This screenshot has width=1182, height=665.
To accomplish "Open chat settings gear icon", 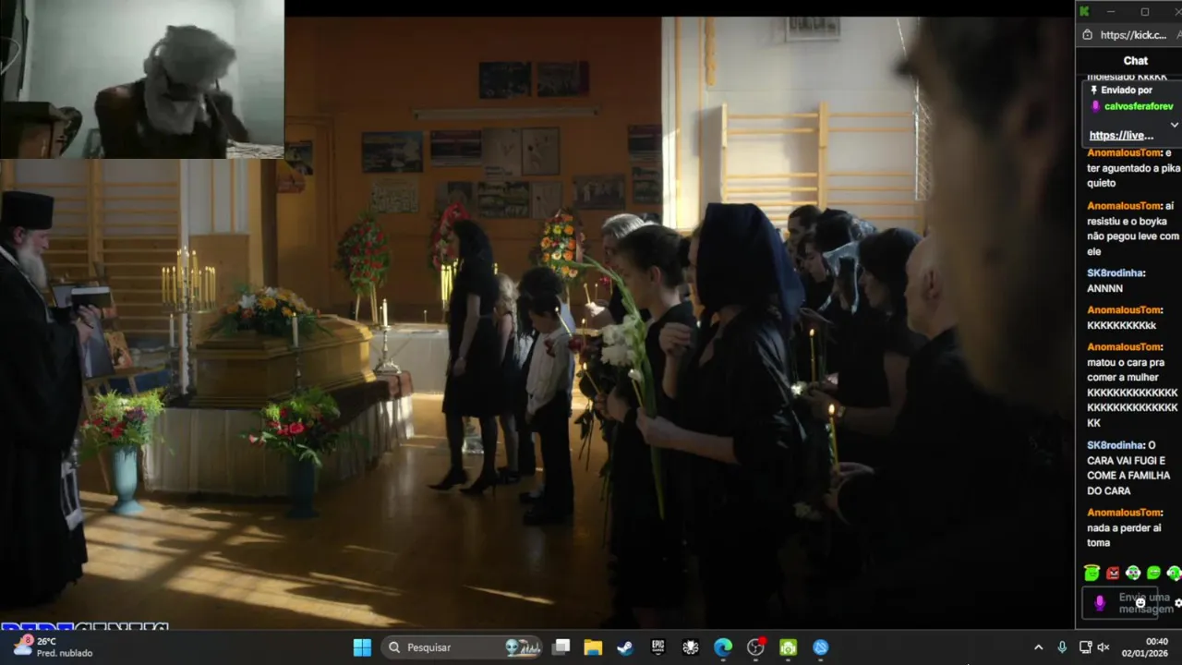I will (x=1177, y=603).
